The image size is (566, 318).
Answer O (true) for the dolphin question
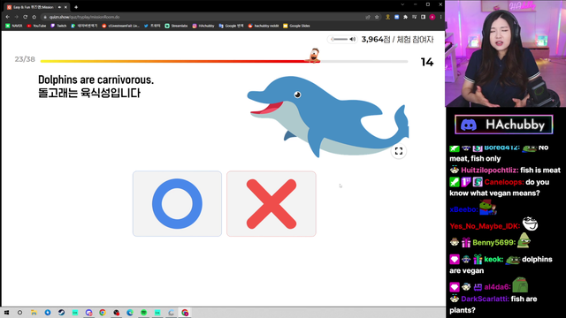[177, 204]
